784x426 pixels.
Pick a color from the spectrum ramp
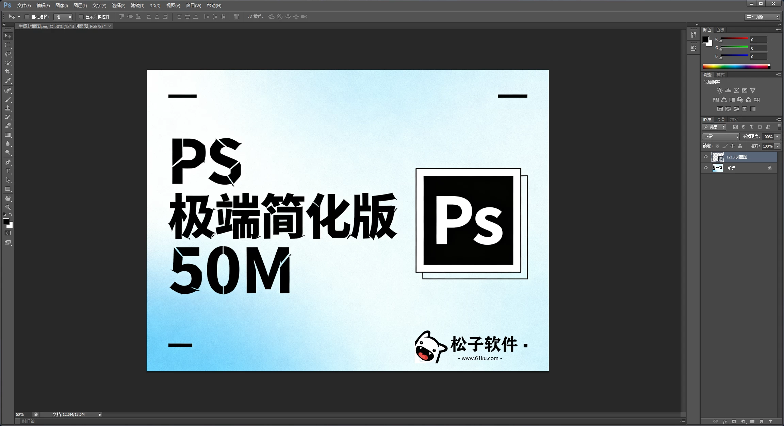[x=736, y=67]
